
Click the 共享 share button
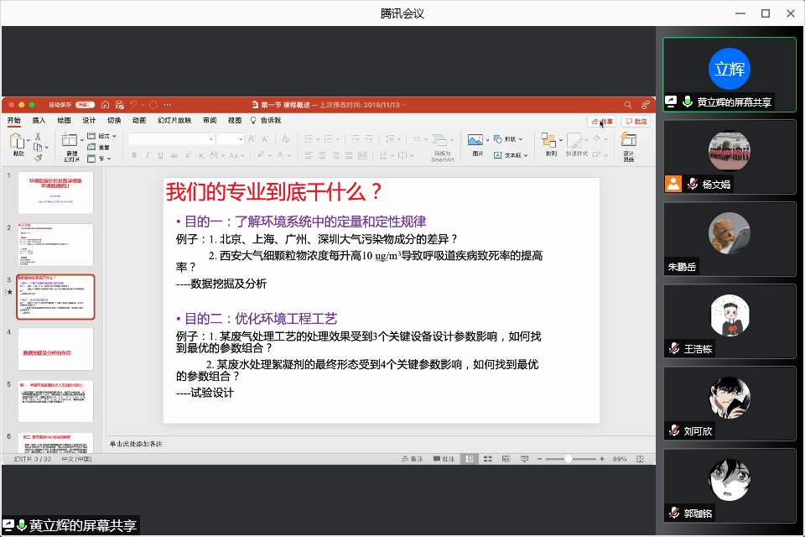601,121
